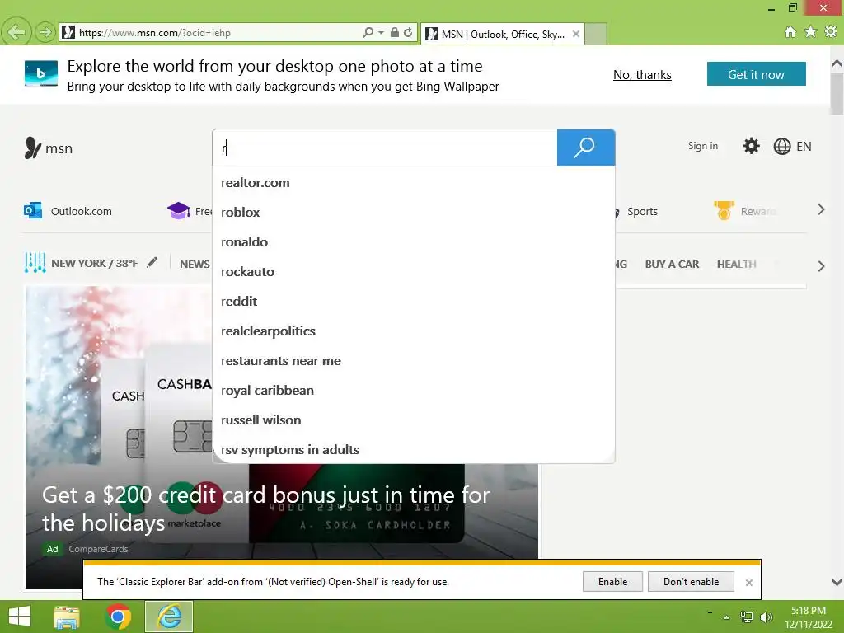Click the page scroll up arrow
844x633 pixels.
tap(837, 63)
